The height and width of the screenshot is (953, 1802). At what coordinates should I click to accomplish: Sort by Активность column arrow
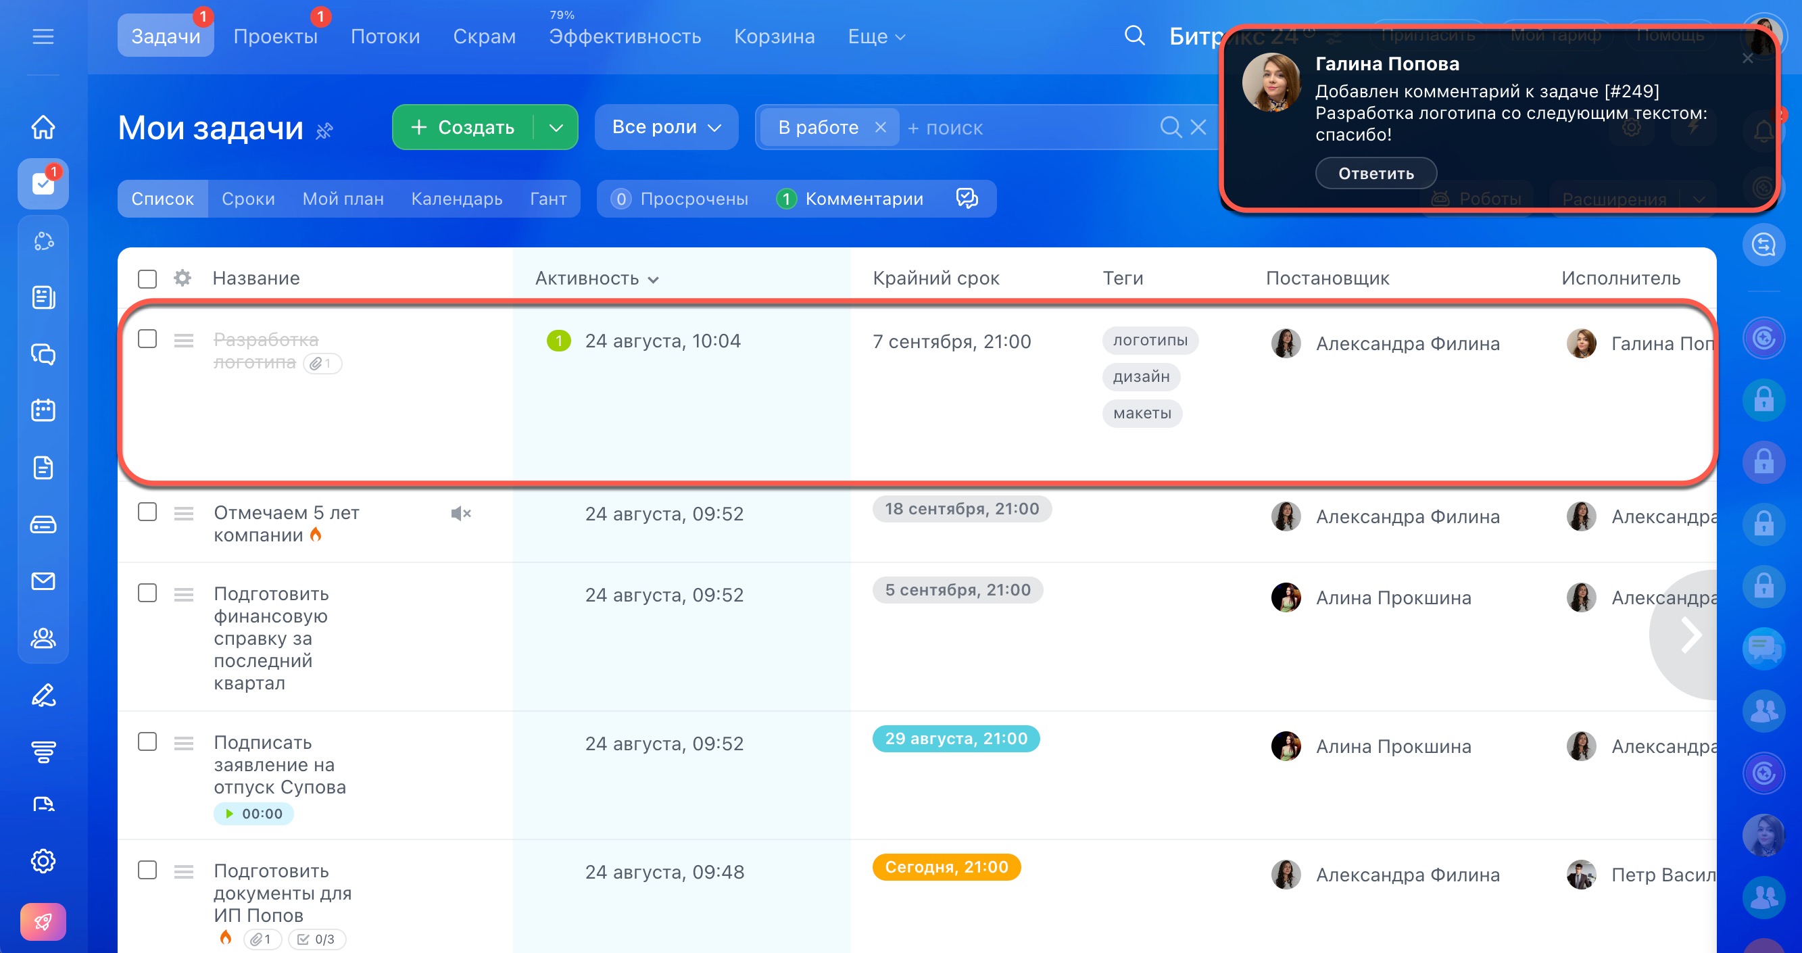(x=654, y=279)
